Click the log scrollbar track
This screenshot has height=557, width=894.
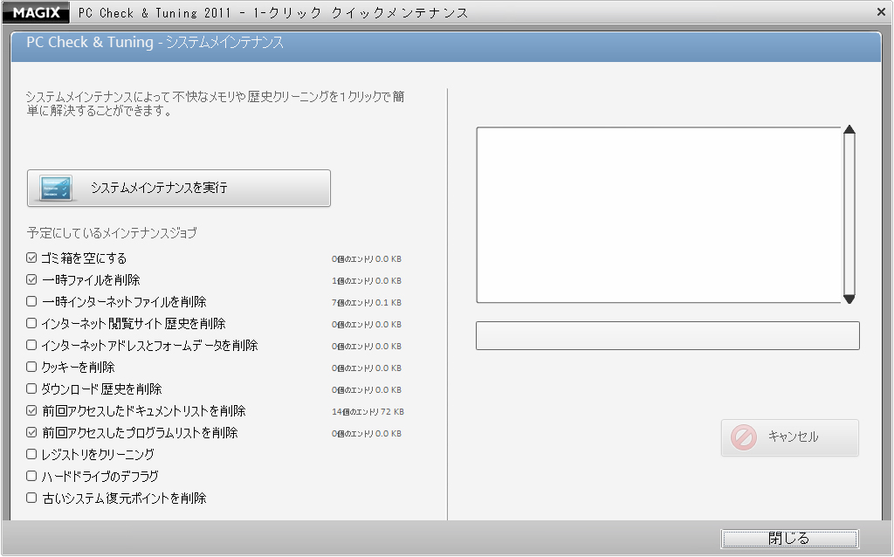click(x=849, y=215)
